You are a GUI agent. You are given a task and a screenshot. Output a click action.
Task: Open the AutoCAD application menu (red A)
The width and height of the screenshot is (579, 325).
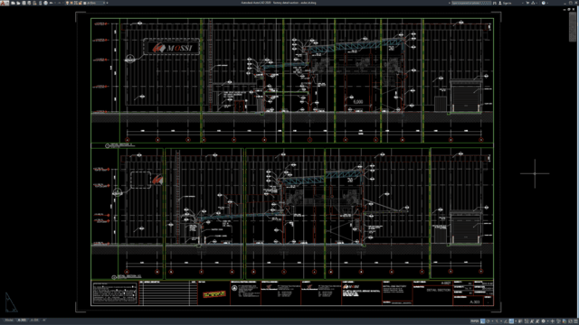tap(4, 3)
